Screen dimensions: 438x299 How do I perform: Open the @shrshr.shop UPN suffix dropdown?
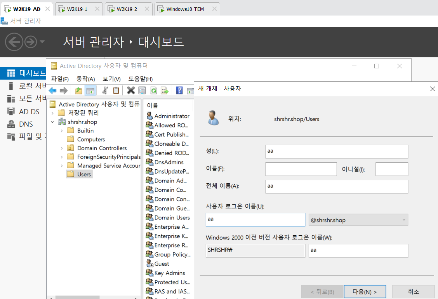tap(358, 220)
